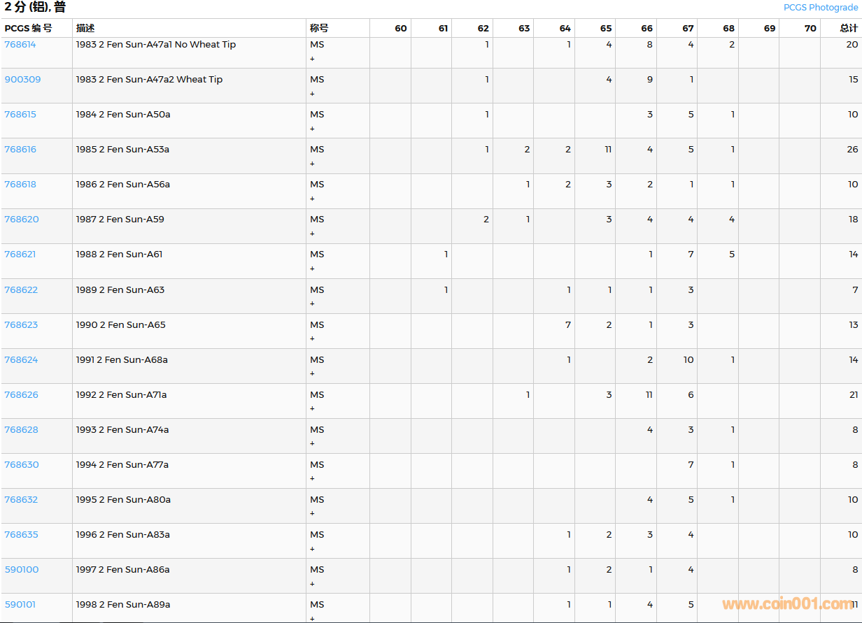Click the 描述 column header
Image resolution: width=862 pixels, height=623 pixels.
[x=85, y=29]
